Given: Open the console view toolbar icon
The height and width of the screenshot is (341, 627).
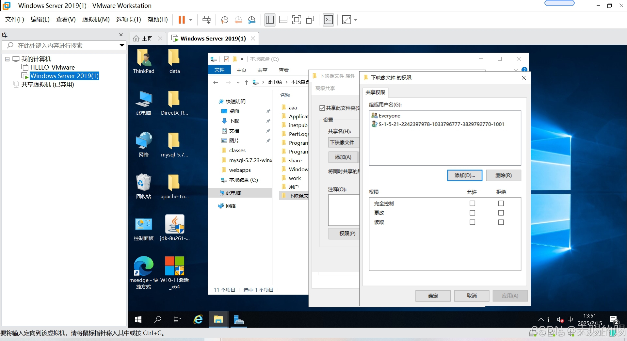Looking at the screenshot, I should point(328,20).
